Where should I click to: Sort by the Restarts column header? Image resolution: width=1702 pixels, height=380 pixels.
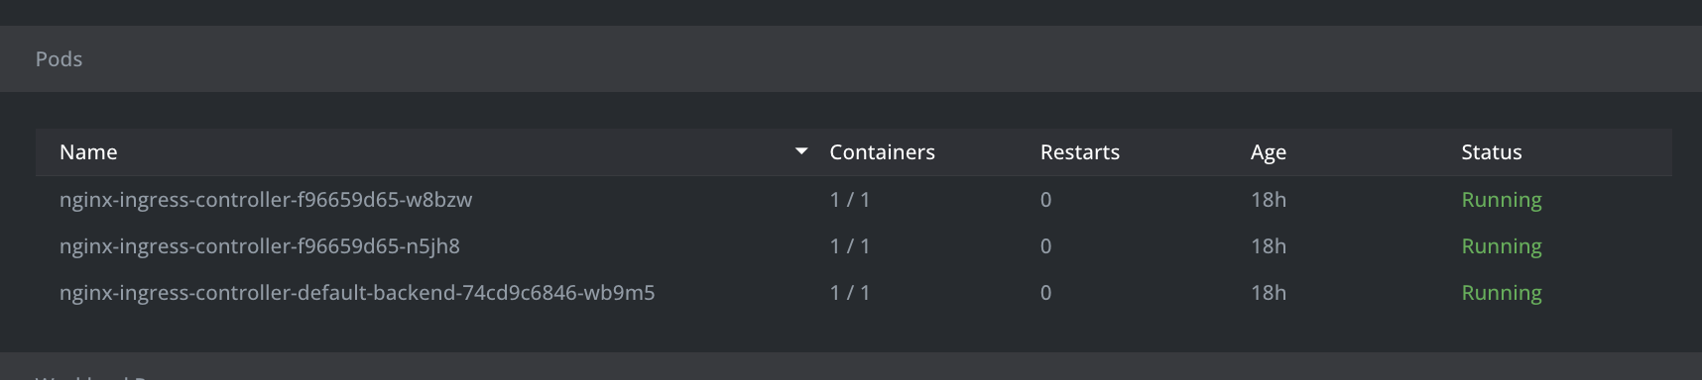click(x=1079, y=152)
